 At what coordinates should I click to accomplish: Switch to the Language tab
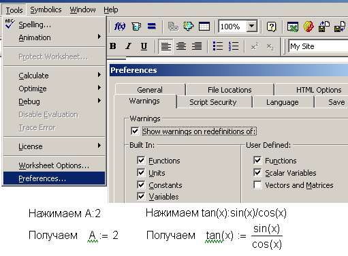click(x=283, y=102)
